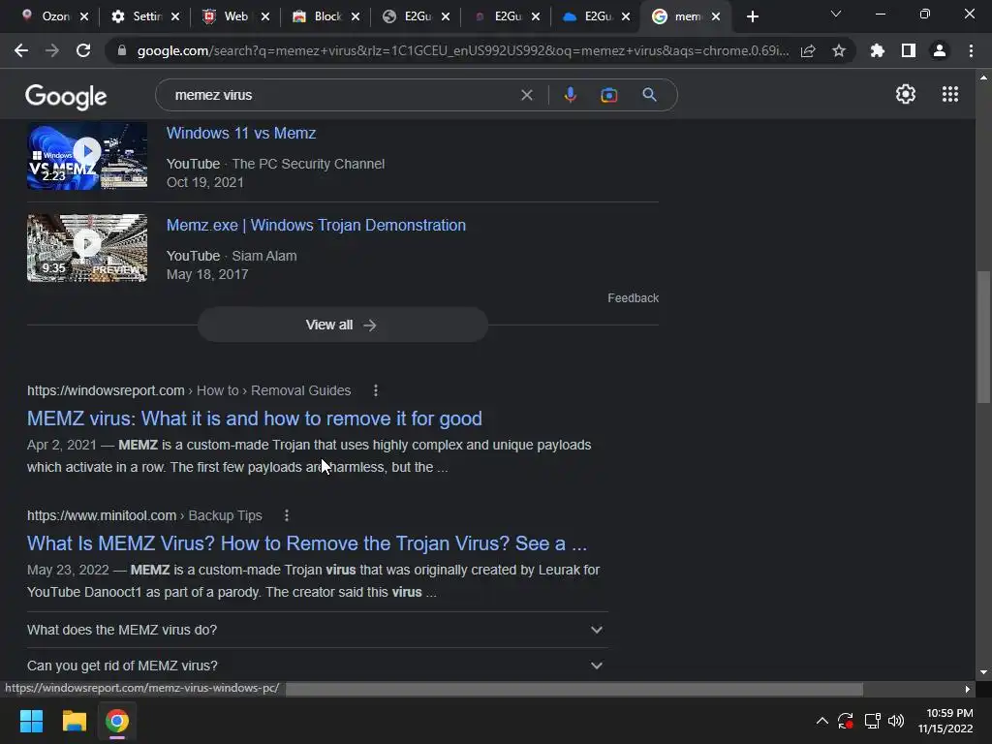
Task: Open "MEMZ virus: What it is" result
Action: click(255, 418)
